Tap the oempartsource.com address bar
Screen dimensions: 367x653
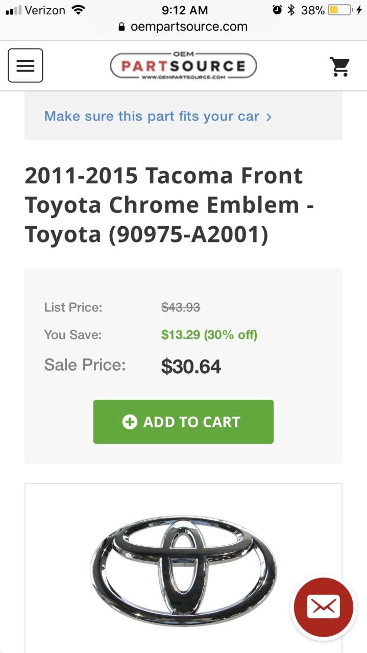(x=183, y=27)
